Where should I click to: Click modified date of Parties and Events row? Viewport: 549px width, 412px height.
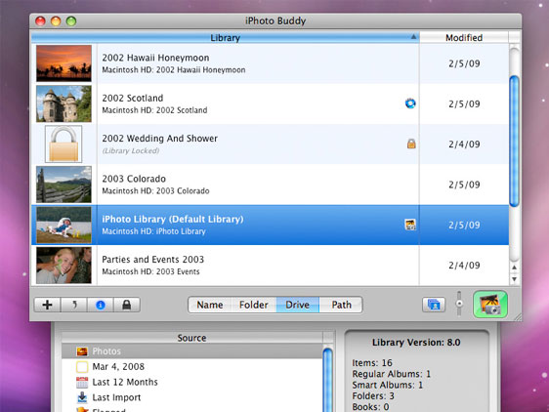[x=464, y=266]
